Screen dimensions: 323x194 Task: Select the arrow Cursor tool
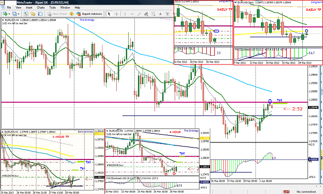tap(109, 14)
